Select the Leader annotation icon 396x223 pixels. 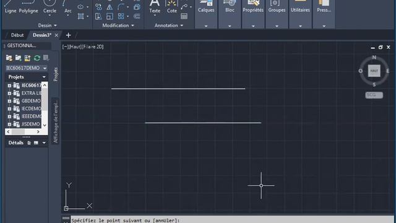(x=184, y=7)
